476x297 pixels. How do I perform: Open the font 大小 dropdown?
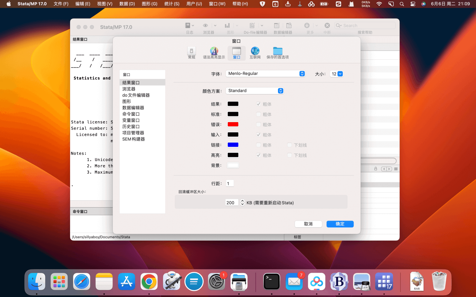(336, 74)
